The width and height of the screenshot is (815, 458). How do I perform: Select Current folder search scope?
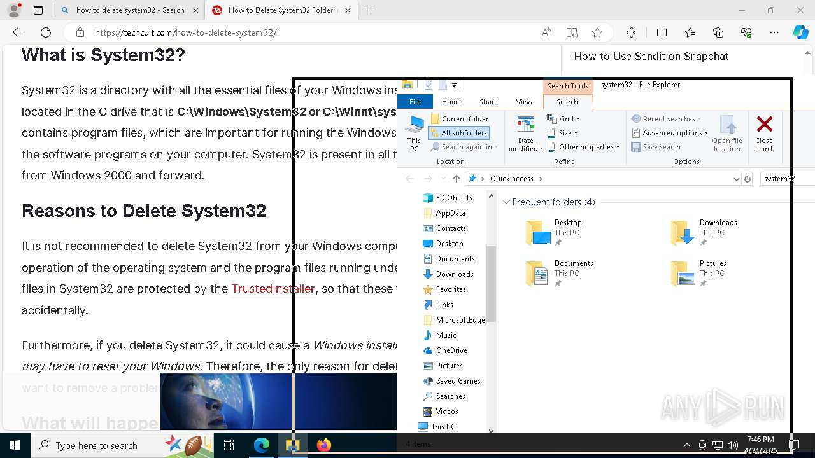460,119
